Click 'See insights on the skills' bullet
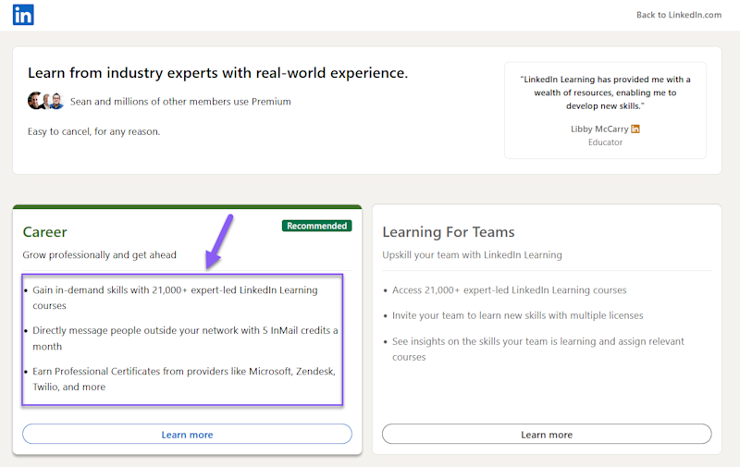Image resolution: width=740 pixels, height=467 pixels. pyautogui.click(x=538, y=349)
